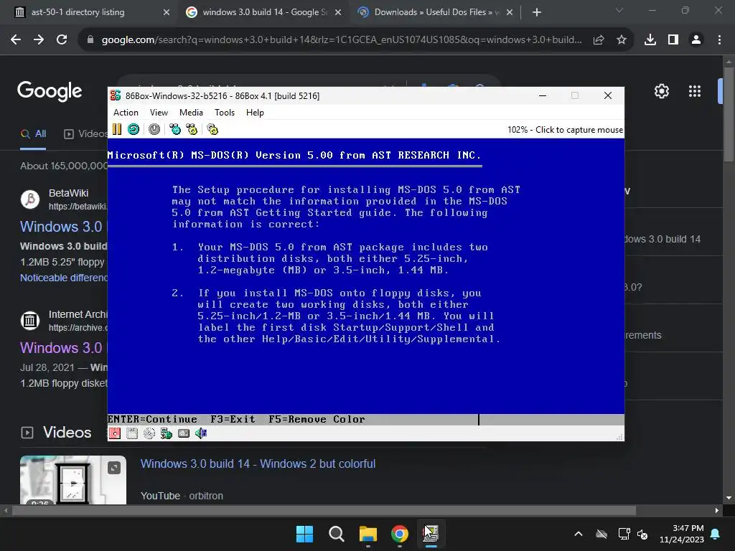735x551 pixels.
Task: Switch to Downloads Useful Dos Files tab
Action: 434,12
